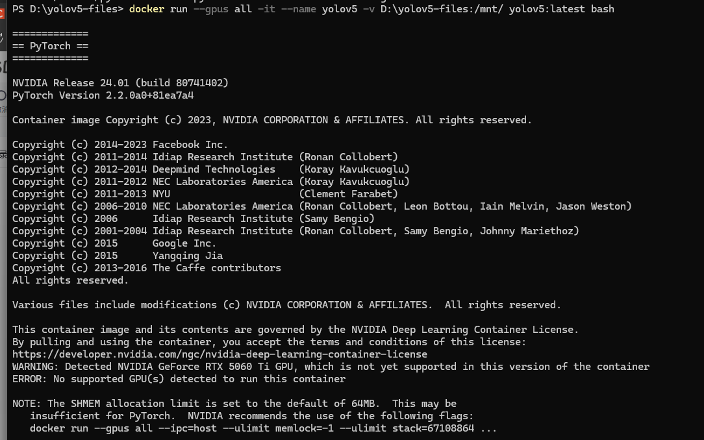Screen dimensions: 704x440
Task: Click the D:\yolov5-files:/mnt/ volume path
Action: 442,9
